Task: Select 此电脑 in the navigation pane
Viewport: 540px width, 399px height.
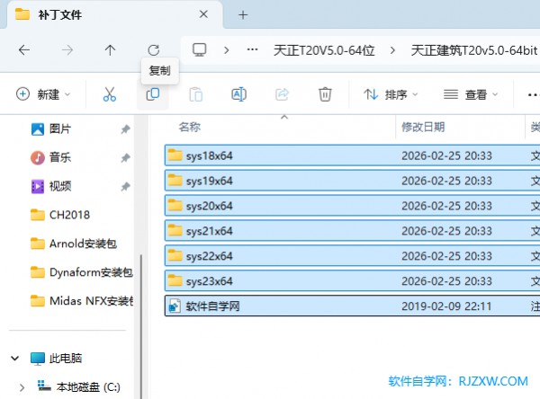Action: pos(66,359)
